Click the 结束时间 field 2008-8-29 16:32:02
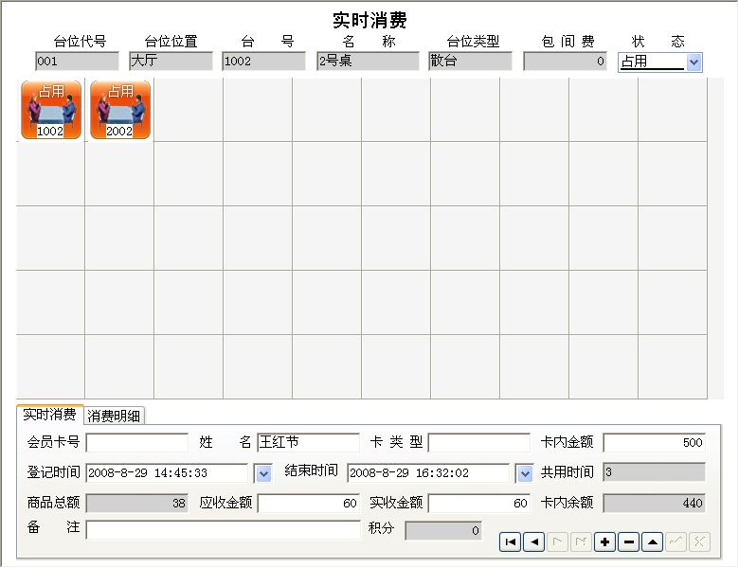739x568 pixels. pyautogui.click(x=428, y=473)
